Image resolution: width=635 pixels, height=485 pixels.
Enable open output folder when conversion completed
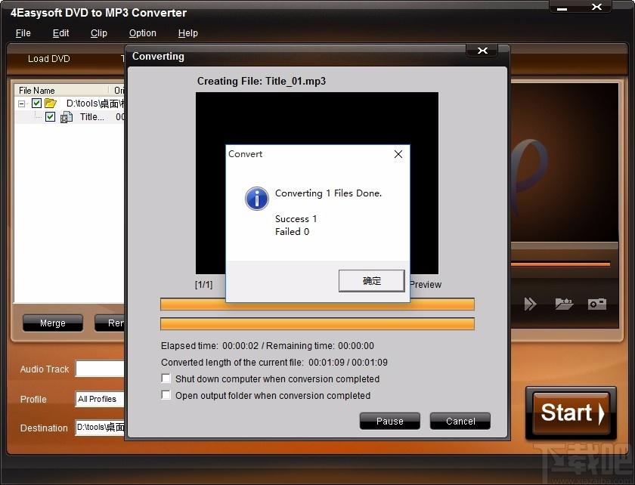coord(166,394)
